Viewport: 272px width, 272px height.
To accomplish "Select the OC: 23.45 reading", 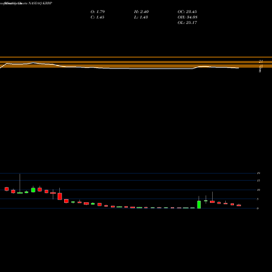I will click(x=187, y=12).
